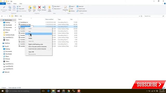The height and width of the screenshot is (93, 166).
Task: Open Music under This PC
Action: click(7, 56)
